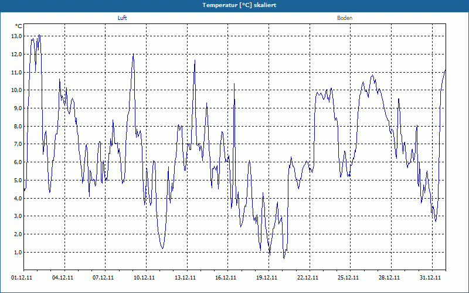Click the 19.12.11 date label

(267, 277)
